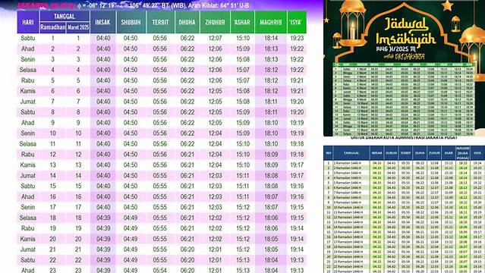Select the HARI column header
This screenshot has height=273, width=485.
click(x=28, y=22)
